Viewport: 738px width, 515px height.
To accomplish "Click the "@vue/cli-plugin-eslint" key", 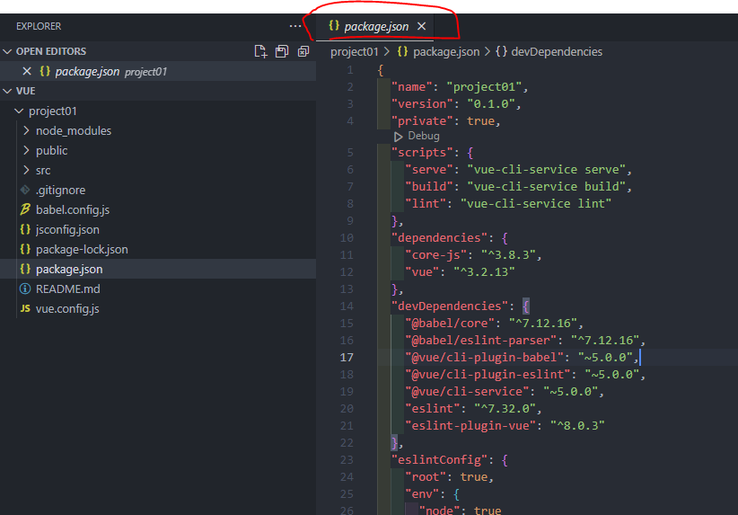I will pyautogui.click(x=488, y=375).
